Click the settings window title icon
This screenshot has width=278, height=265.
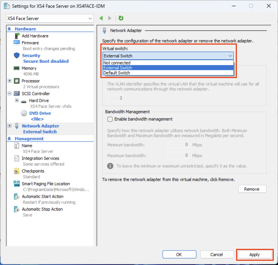click(7, 6)
